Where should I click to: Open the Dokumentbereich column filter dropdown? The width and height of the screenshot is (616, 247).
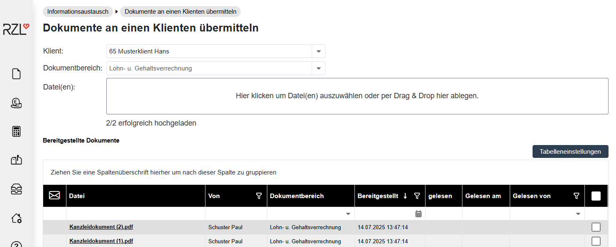click(348, 214)
